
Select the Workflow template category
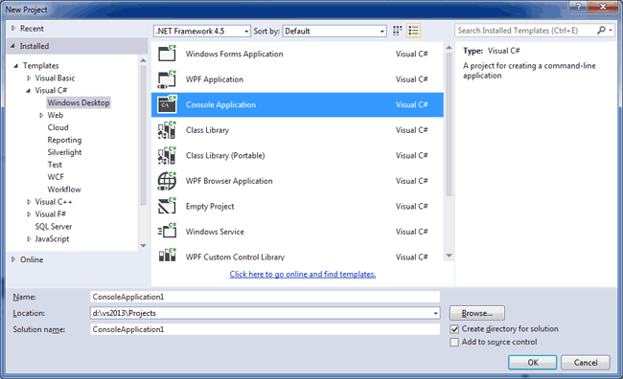[x=64, y=189]
